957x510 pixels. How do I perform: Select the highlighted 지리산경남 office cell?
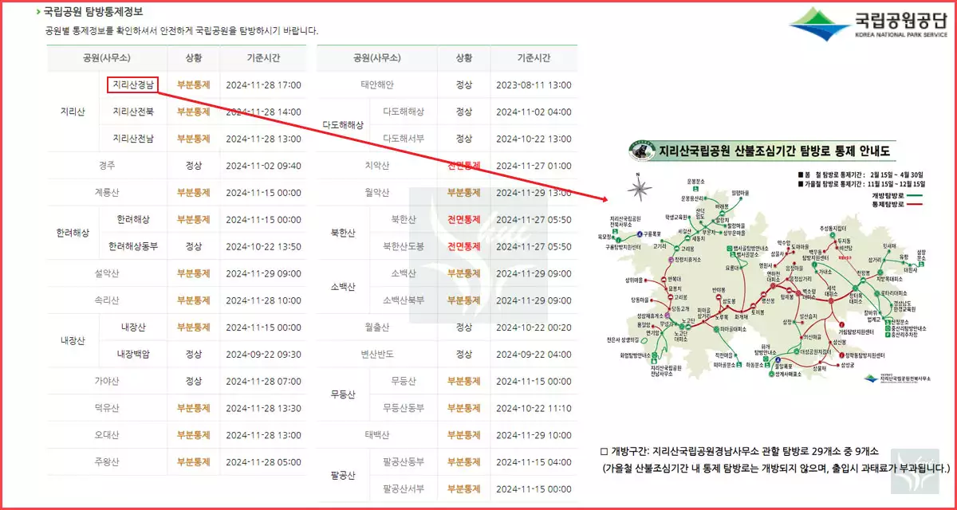[x=134, y=84]
